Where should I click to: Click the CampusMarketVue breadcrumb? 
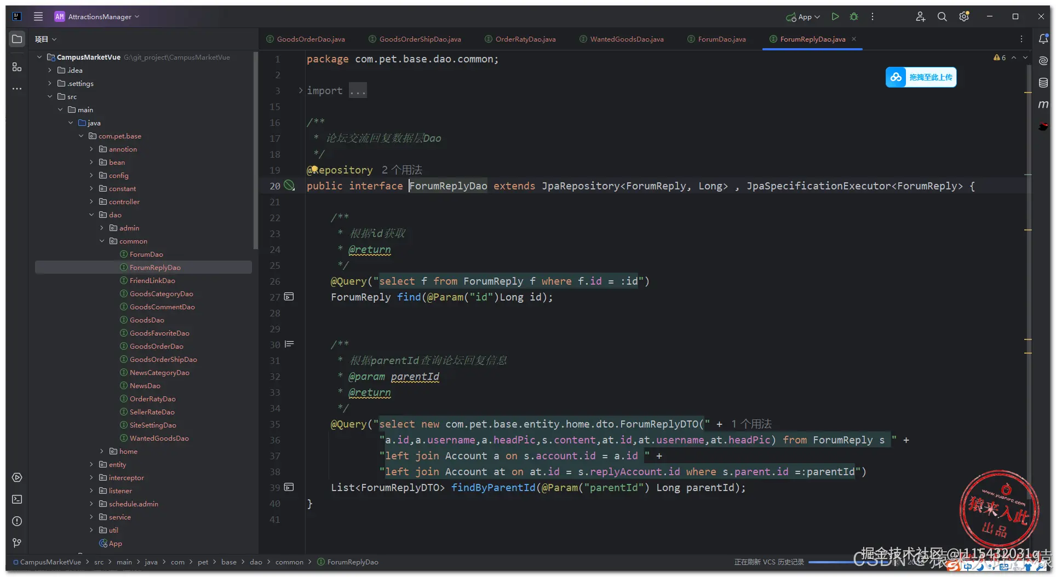[x=47, y=562]
